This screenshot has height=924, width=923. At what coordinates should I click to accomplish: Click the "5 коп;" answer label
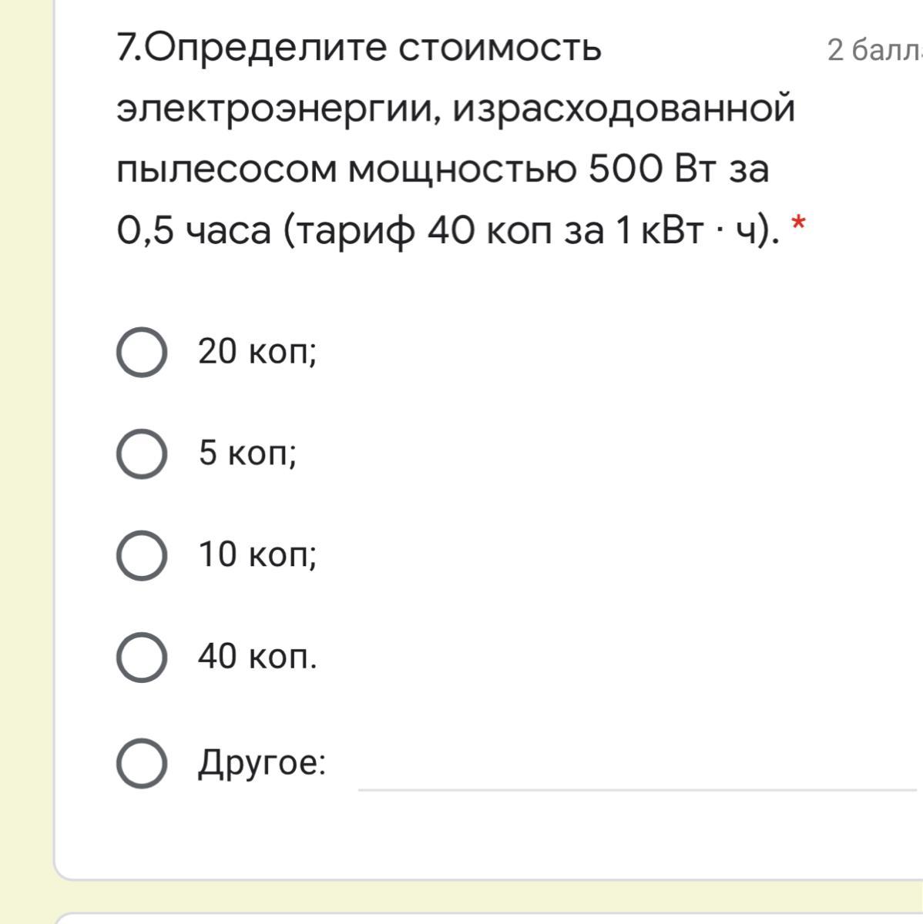click(x=247, y=454)
